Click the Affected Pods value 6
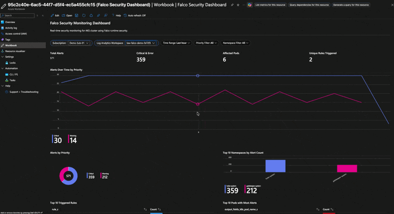 (x=225, y=59)
